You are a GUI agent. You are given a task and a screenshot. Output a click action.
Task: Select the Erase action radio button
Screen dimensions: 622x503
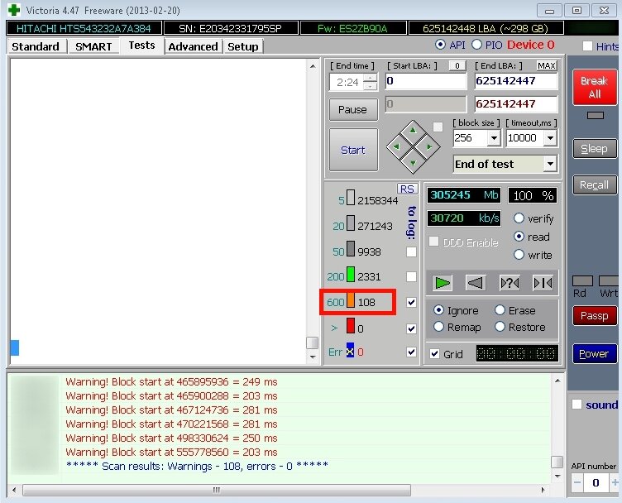point(500,309)
